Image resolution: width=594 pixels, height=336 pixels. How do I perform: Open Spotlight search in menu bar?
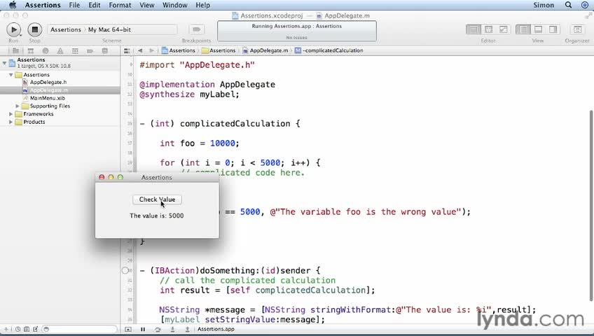[568, 5]
